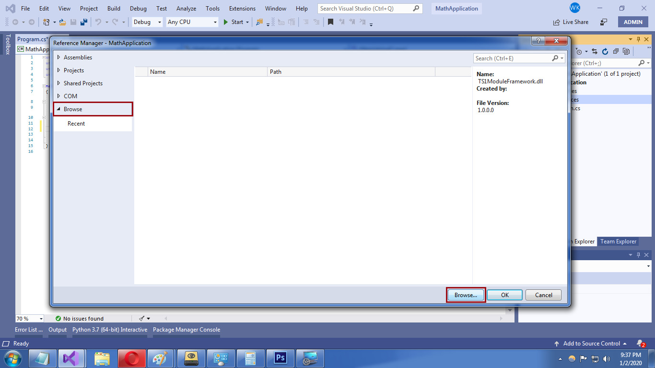Expand the Assemblies category
The image size is (655, 368).
point(59,57)
